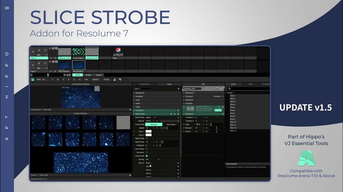Switch to the Layer tab

169,84
